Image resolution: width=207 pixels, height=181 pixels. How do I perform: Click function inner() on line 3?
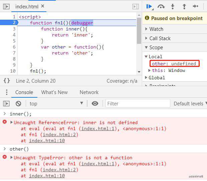pyautogui.click(x=64, y=29)
